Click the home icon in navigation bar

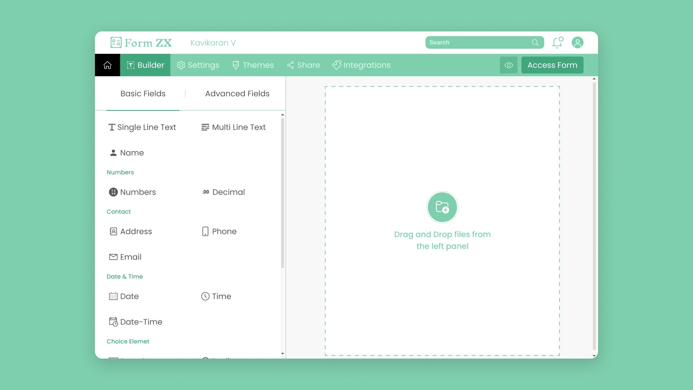point(107,65)
